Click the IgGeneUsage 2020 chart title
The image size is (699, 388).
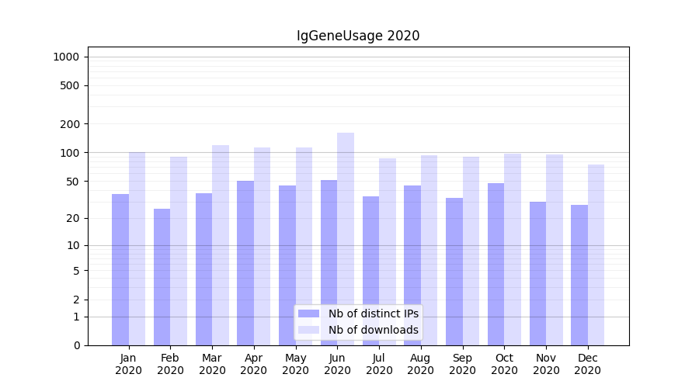click(x=358, y=36)
